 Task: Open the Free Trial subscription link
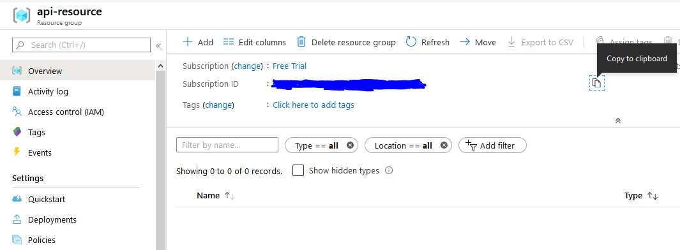(x=289, y=66)
